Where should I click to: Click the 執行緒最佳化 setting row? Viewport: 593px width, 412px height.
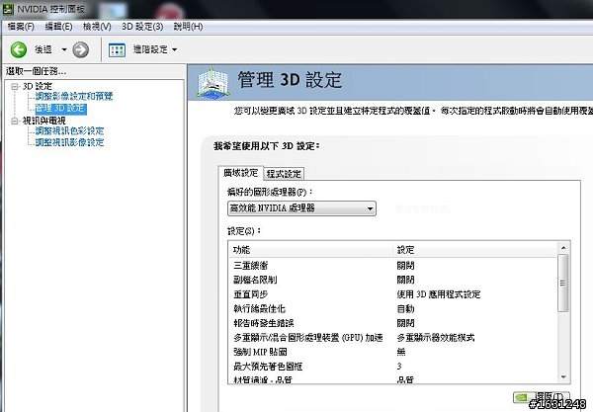(x=393, y=308)
